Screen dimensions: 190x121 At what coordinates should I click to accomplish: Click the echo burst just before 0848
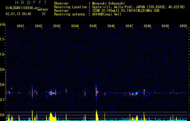click(144, 92)
